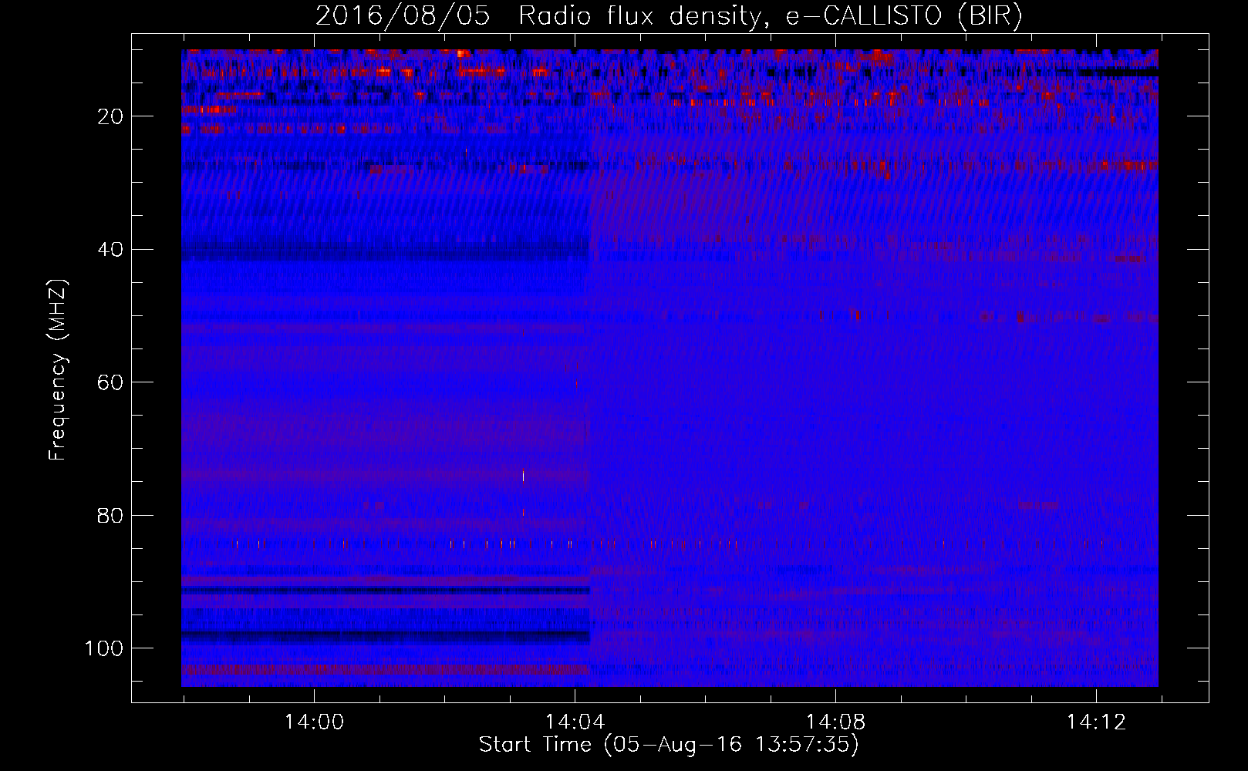This screenshot has height=771, width=1248.
Task: Click the frequency tick label "80"
Action: [111, 515]
